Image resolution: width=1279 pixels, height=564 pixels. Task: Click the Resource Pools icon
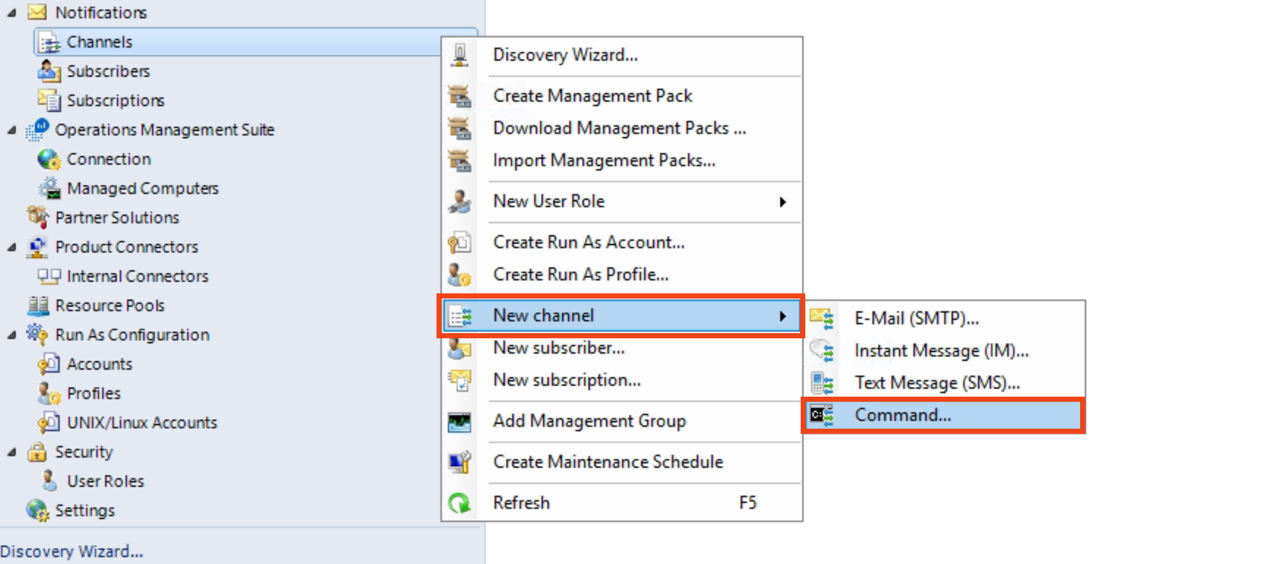(x=38, y=306)
